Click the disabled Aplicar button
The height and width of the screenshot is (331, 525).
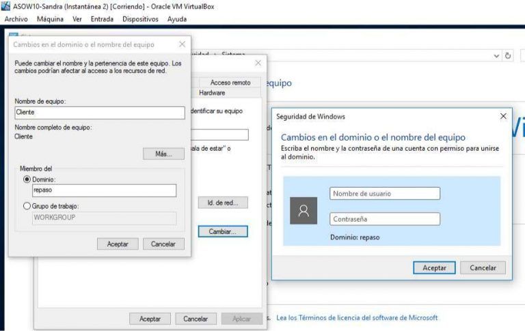241,319
